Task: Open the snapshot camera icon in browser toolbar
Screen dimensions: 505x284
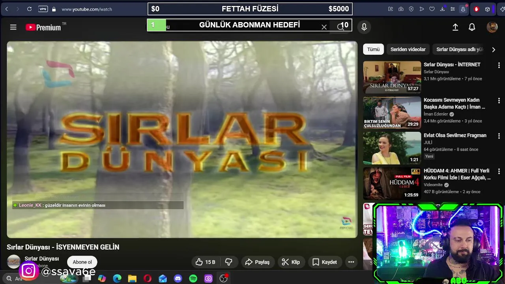Action: pos(401,9)
